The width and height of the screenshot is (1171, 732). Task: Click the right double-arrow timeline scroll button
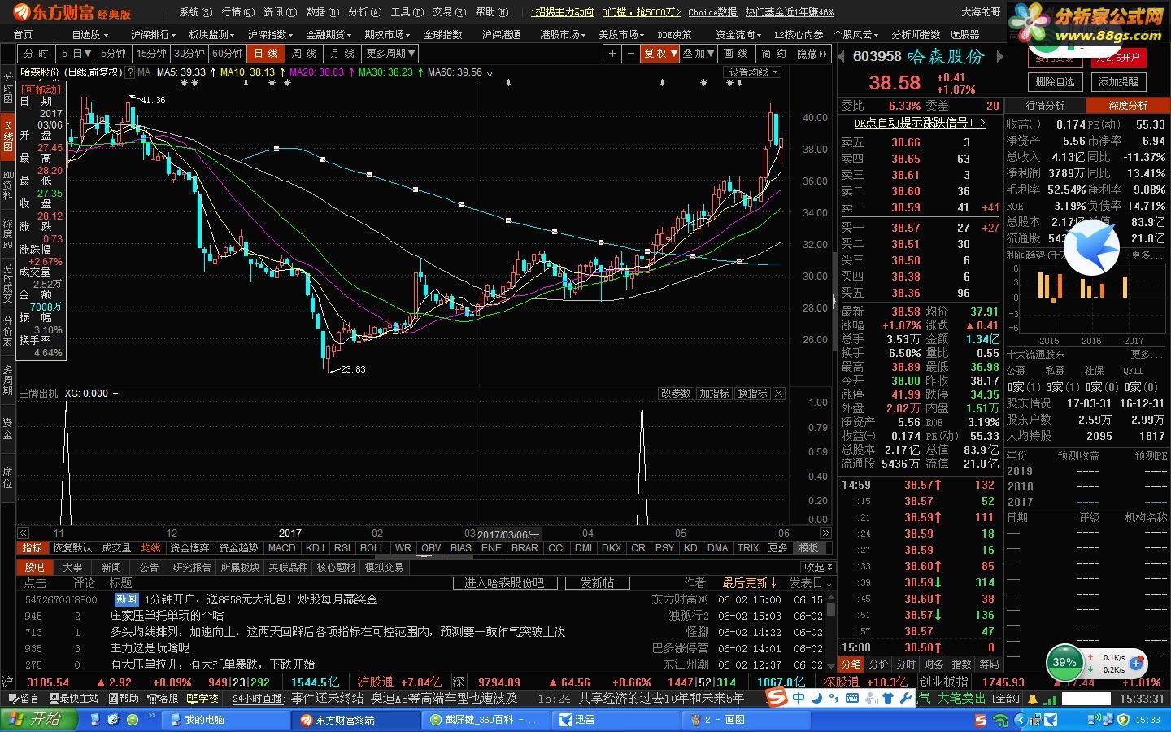tap(825, 534)
